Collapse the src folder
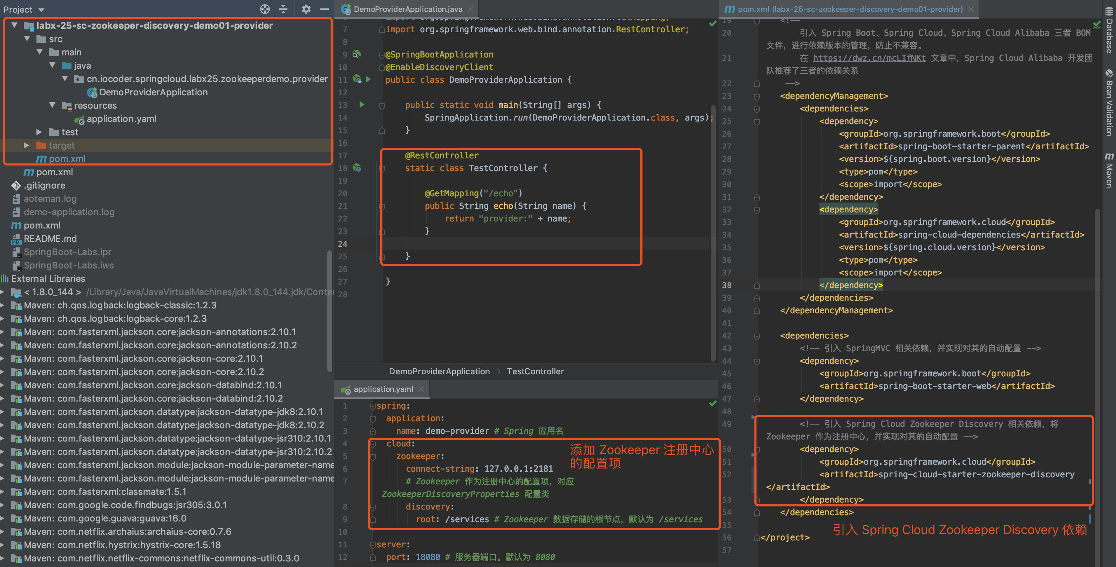 point(27,39)
